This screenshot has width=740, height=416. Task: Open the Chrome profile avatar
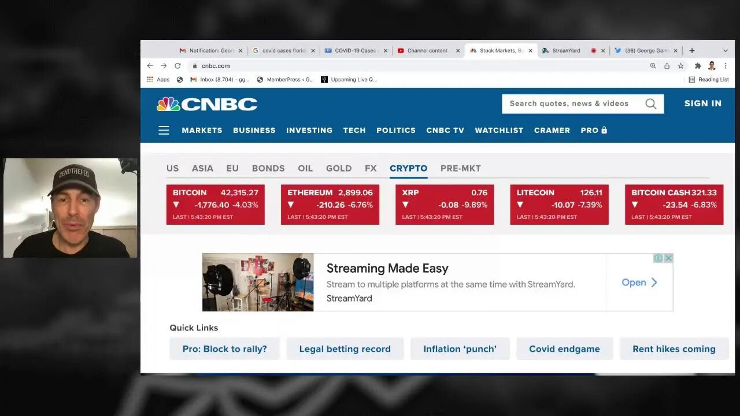(712, 66)
